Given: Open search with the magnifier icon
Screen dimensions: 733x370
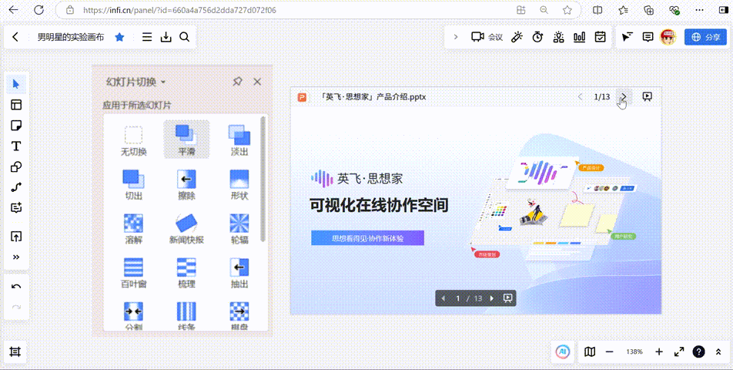Looking at the screenshot, I should [x=185, y=38].
